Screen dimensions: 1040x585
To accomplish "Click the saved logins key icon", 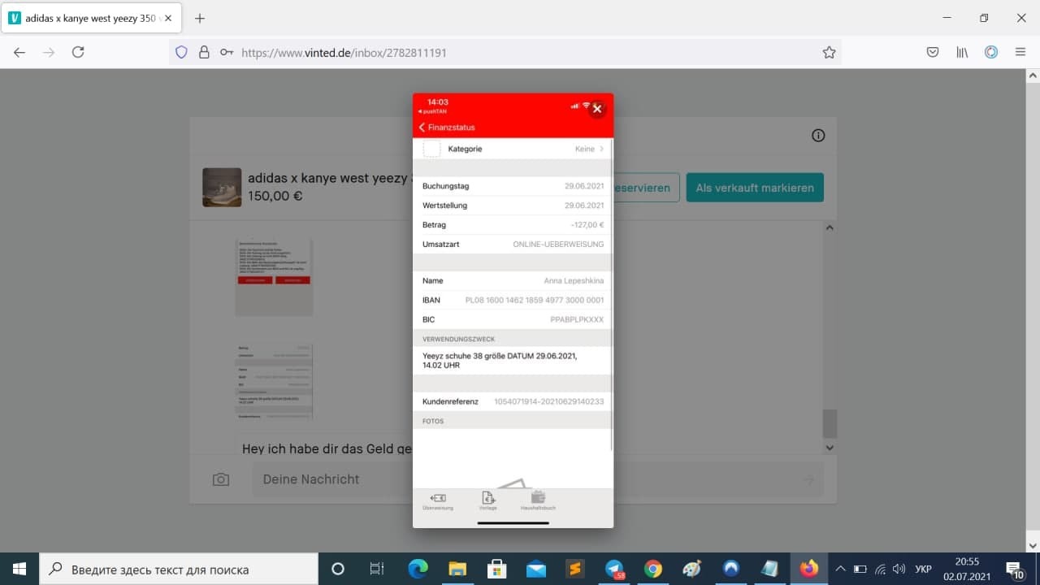I will [227, 52].
